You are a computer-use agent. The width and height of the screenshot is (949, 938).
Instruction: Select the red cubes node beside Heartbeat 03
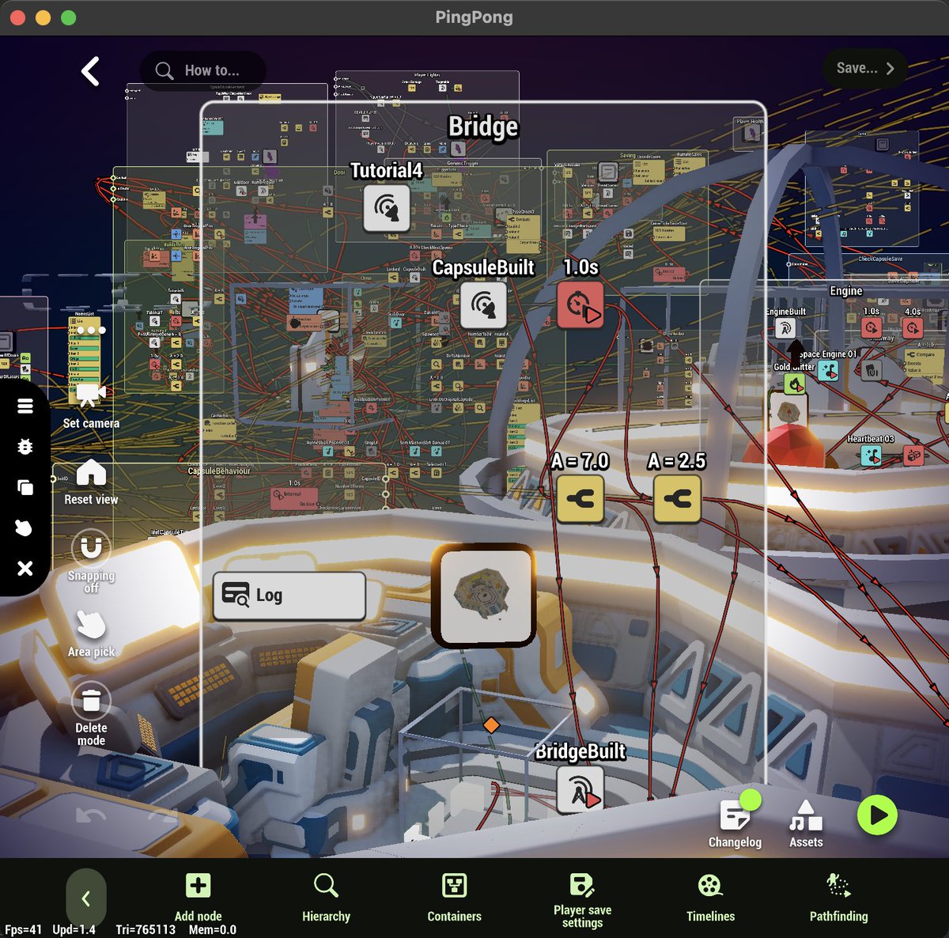click(x=913, y=456)
